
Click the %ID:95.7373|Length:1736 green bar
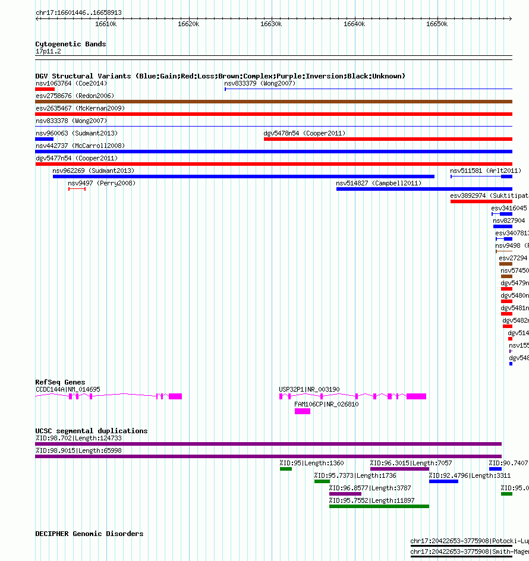(322, 481)
